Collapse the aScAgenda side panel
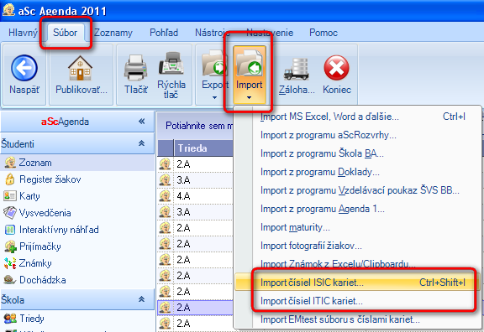This screenshot has height=332, width=484. [142, 122]
